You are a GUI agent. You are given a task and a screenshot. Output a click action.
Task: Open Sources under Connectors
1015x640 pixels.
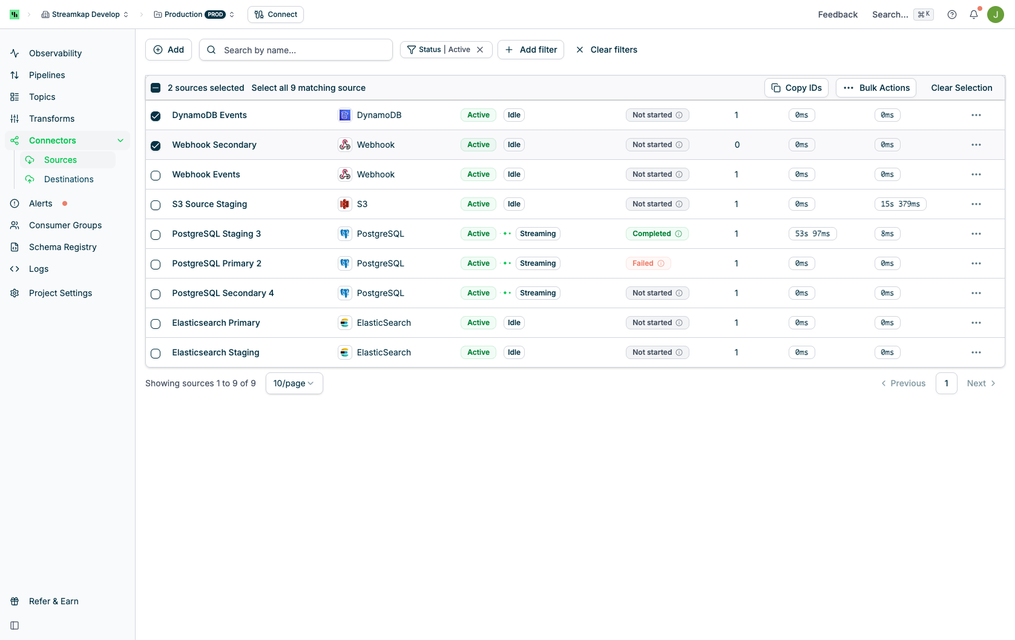point(61,160)
